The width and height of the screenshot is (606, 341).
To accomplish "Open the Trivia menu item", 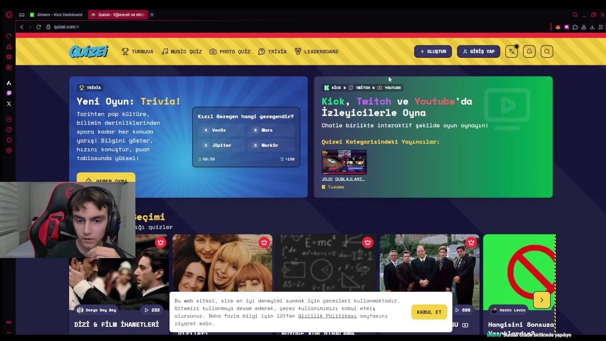I will click(272, 52).
